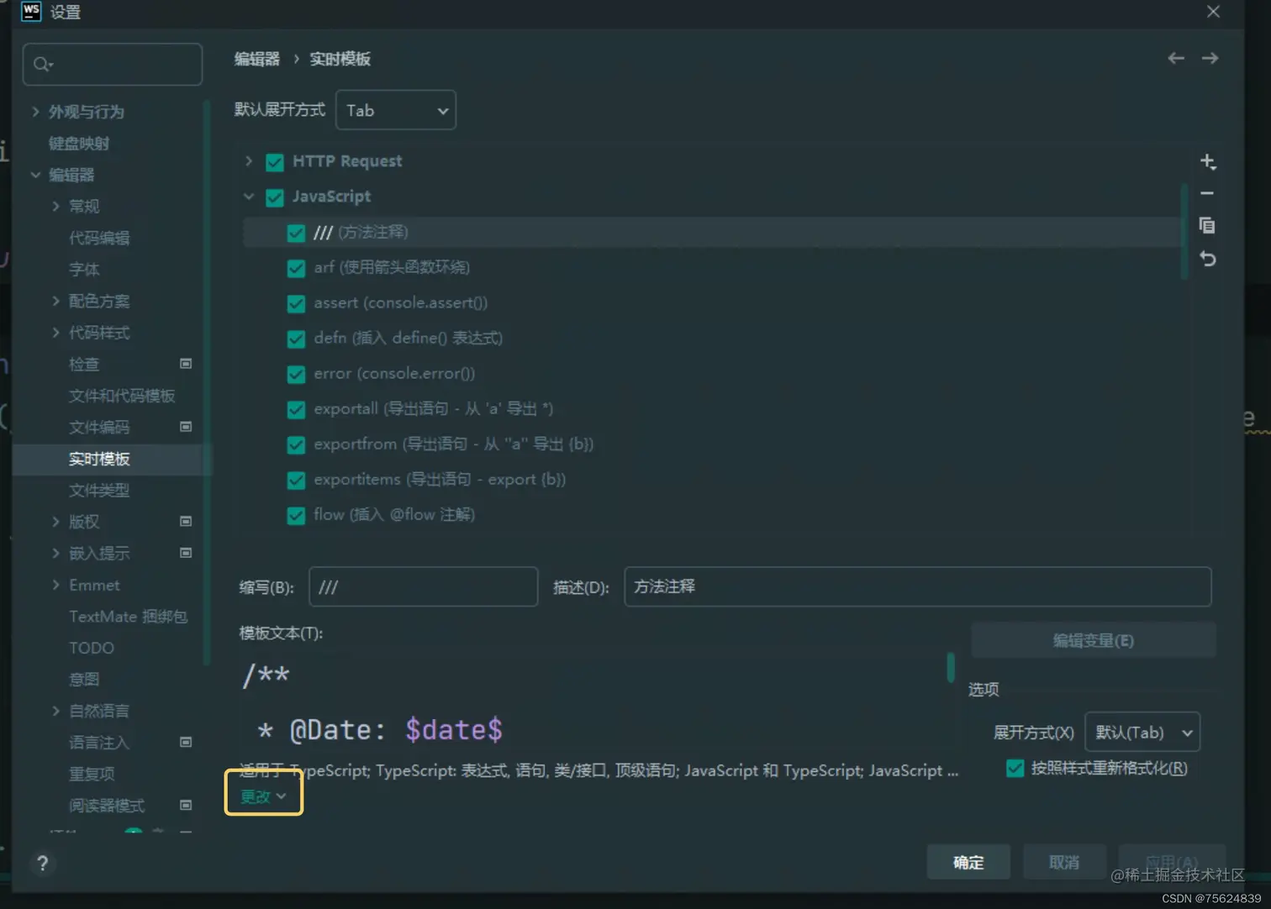Click the 描述(D) description input field
Image resolution: width=1271 pixels, height=909 pixels.
pyautogui.click(x=918, y=586)
